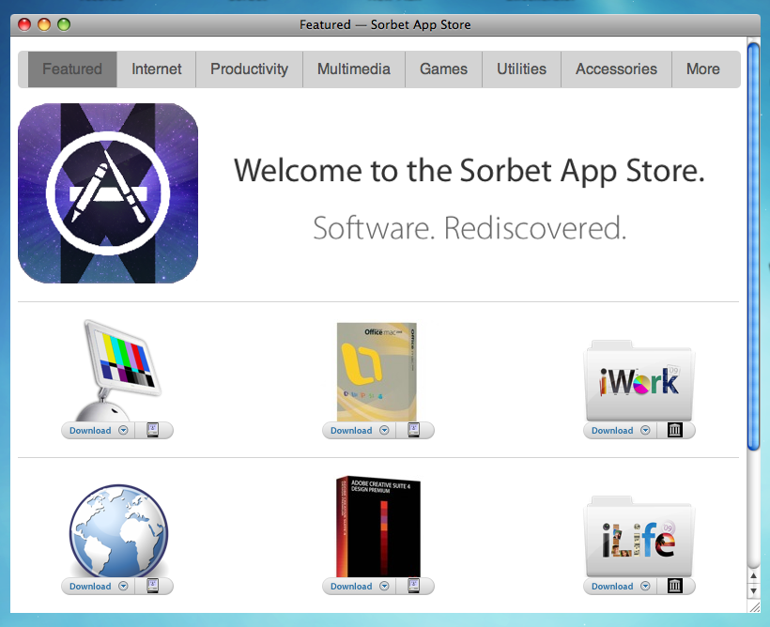Switch to the Internet tab
Viewport: 770px width, 627px height.
coord(157,69)
